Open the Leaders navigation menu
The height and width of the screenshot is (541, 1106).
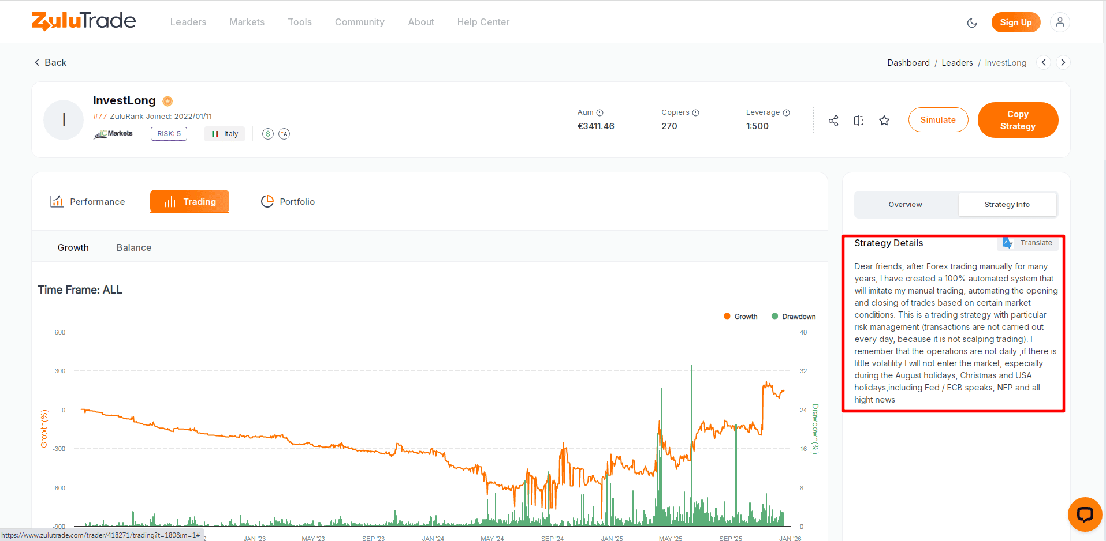click(188, 22)
